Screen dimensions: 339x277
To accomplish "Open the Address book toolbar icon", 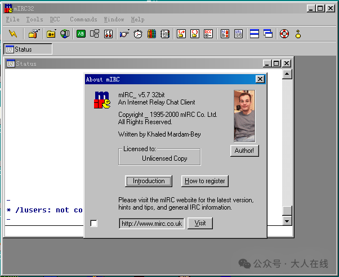I will click(165, 34).
